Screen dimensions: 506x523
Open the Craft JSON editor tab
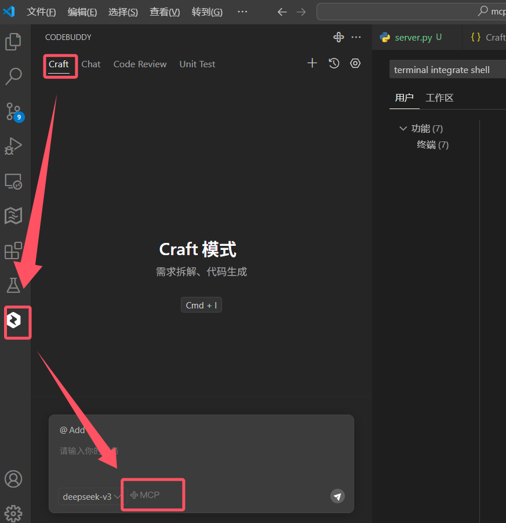click(485, 37)
